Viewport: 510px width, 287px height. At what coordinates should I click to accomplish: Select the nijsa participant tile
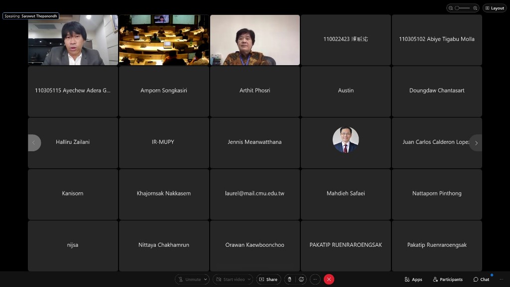[x=73, y=246]
